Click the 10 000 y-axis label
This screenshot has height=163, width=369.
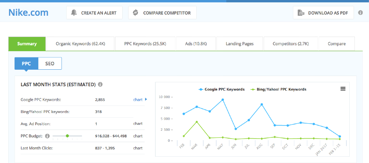tap(164, 97)
